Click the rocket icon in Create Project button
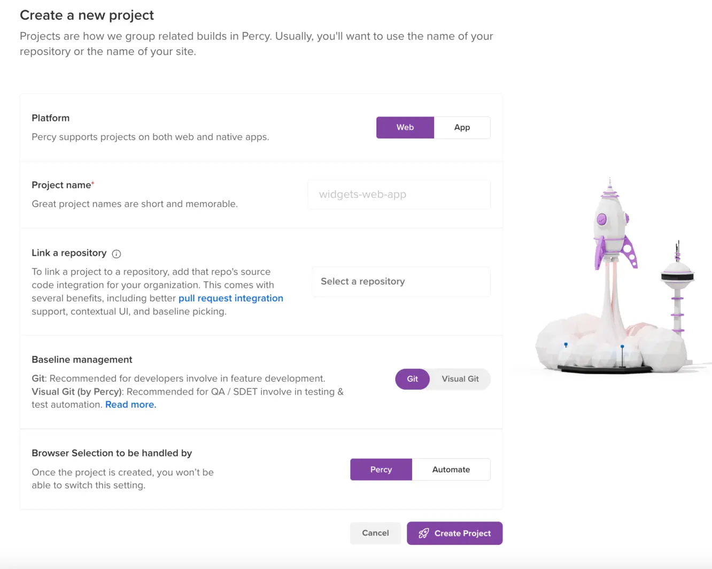 tap(423, 533)
